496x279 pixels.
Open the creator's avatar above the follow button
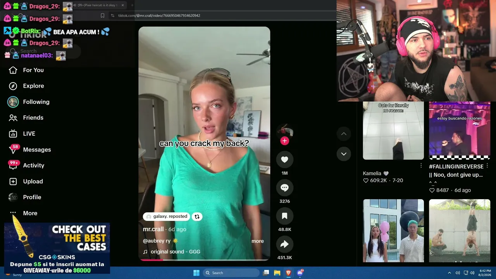click(x=284, y=131)
